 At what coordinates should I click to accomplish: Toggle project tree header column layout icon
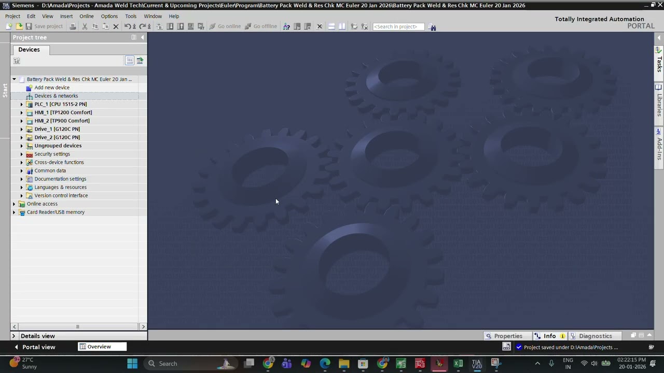pyautogui.click(x=134, y=37)
